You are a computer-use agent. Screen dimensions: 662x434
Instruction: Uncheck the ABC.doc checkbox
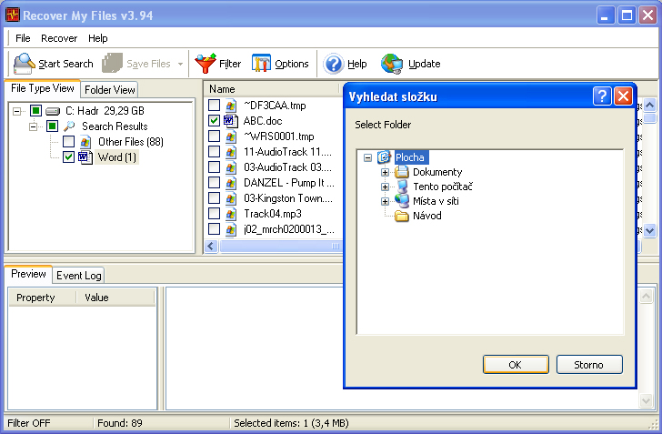pos(214,121)
